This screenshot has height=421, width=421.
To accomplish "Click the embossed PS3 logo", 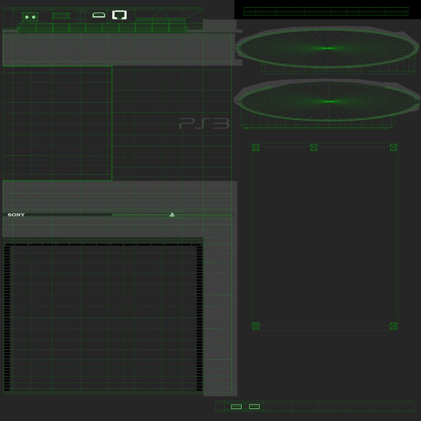I will [204, 124].
